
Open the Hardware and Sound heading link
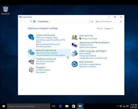click(46, 59)
